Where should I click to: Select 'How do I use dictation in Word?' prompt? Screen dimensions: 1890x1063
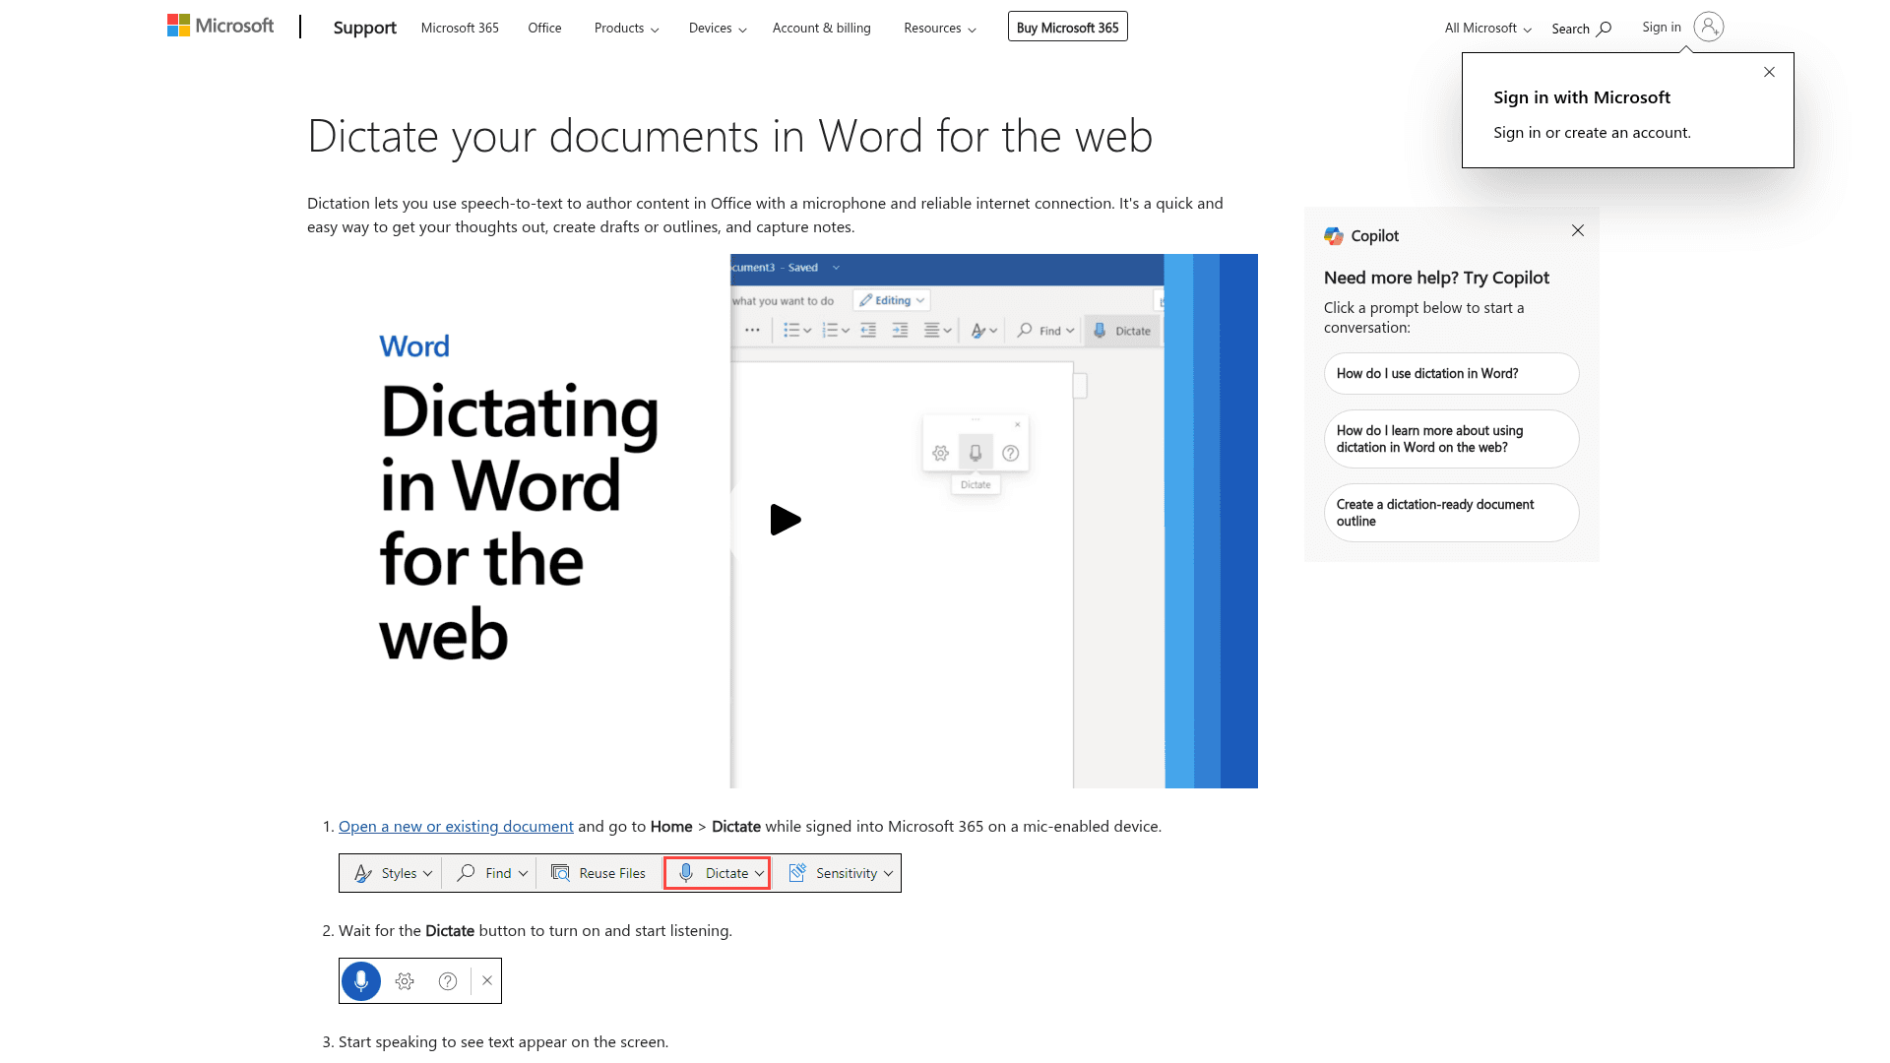(1451, 374)
